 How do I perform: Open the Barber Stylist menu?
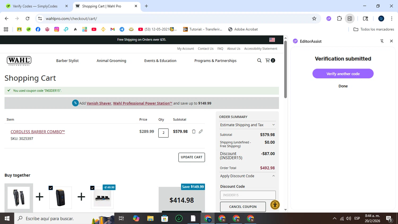click(x=67, y=61)
